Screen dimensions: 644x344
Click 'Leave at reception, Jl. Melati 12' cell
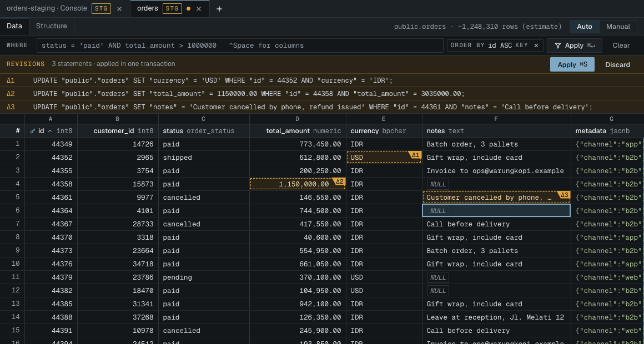(x=496, y=317)
